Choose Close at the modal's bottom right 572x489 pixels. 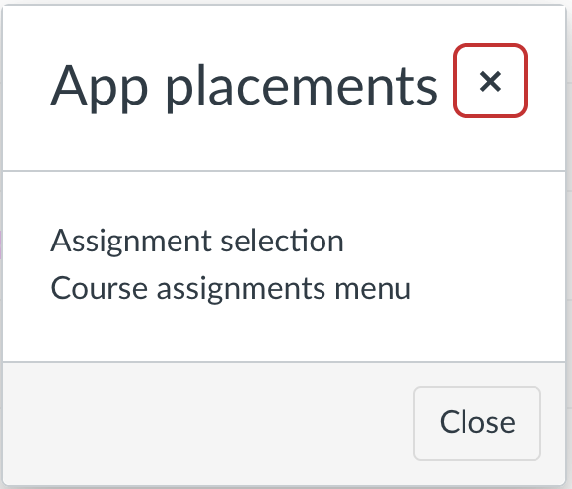tap(477, 424)
